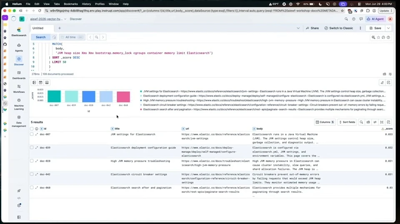This screenshot has height=224, width=400.
Task: Check the row checkbox for doc-028
Action: 32,161
